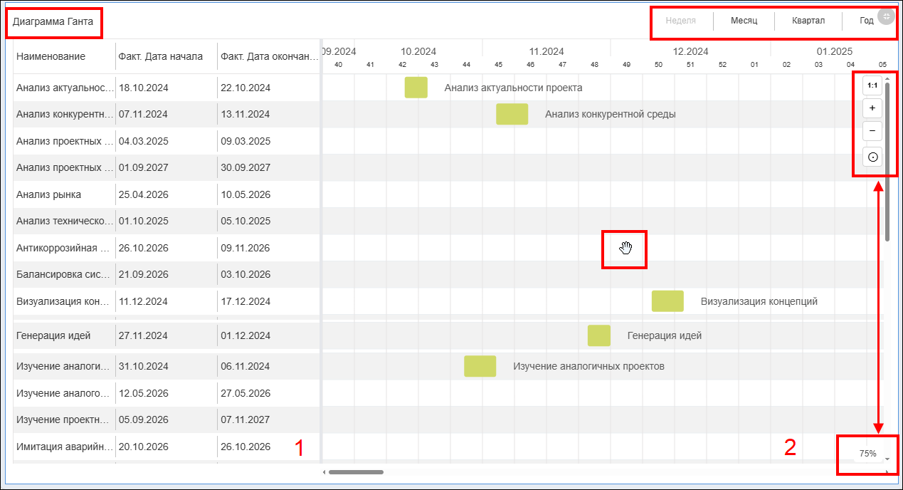Image resolution: width=903 pixels, height=490 pixels.
Task: Select the Анализ актуальности проекта bar in the chart
Action: (416, 88)
